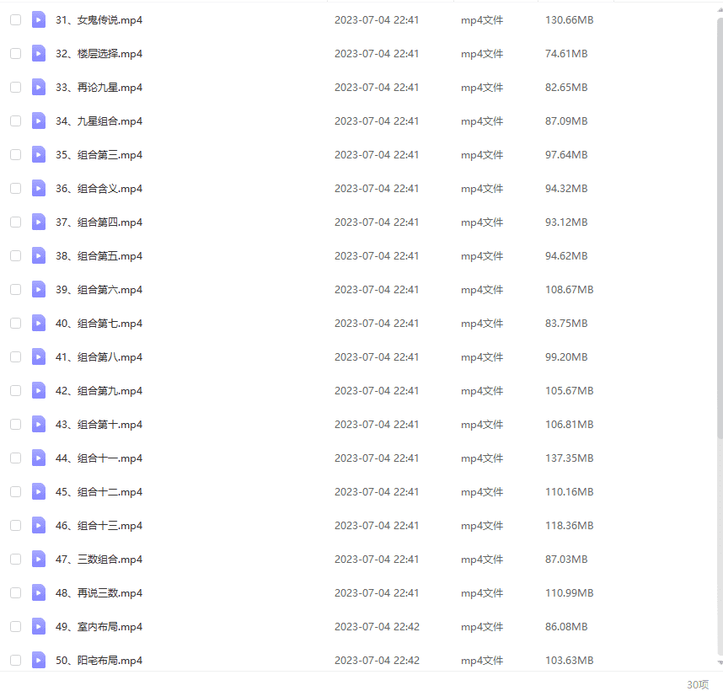The height and width of the screenshot is (691, 723).
Task: Click the mp4 icon beside 42、组合第九.mp4
Action: pos(39,390)
